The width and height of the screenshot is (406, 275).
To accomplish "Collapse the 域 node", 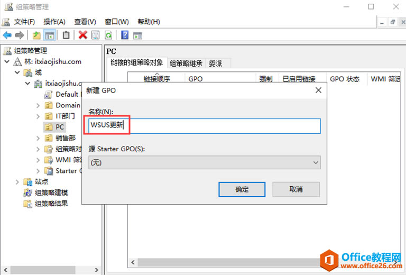I will click(x=17, y=72).
